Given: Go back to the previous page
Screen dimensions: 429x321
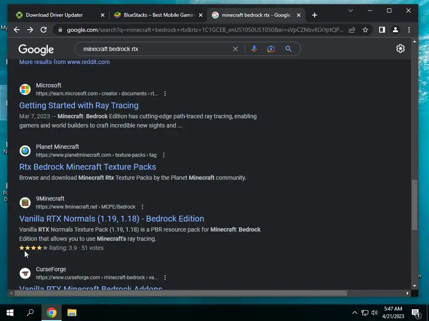Looking at the screenshot, I should (x=17, y=30).
